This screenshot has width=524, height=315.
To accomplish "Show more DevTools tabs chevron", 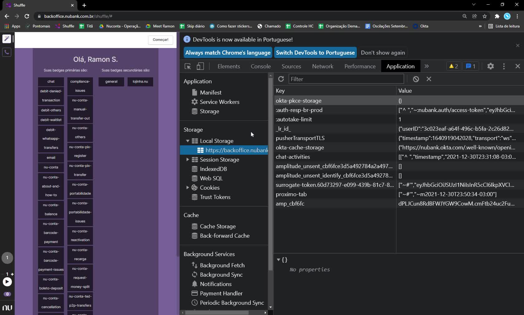I will pyautogui.click(x=427, y=66).
